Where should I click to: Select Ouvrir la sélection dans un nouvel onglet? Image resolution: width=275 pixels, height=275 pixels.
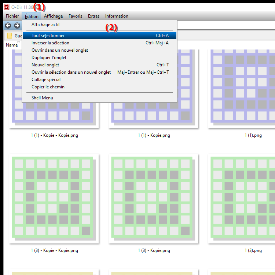pos(99,72)
